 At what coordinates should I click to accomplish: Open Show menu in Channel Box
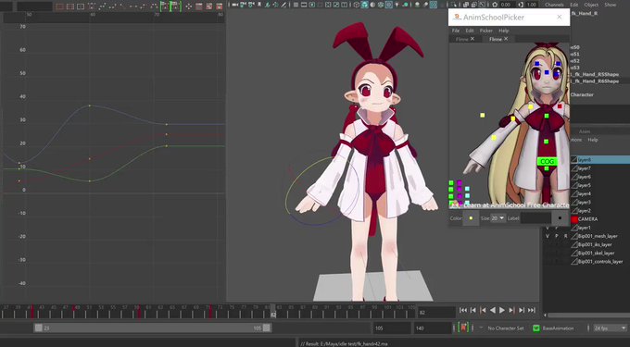[610, 5]
